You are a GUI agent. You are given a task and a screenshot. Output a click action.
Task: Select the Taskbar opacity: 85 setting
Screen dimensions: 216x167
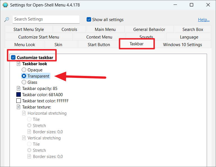pyautogui.click(x=40, y=88)
